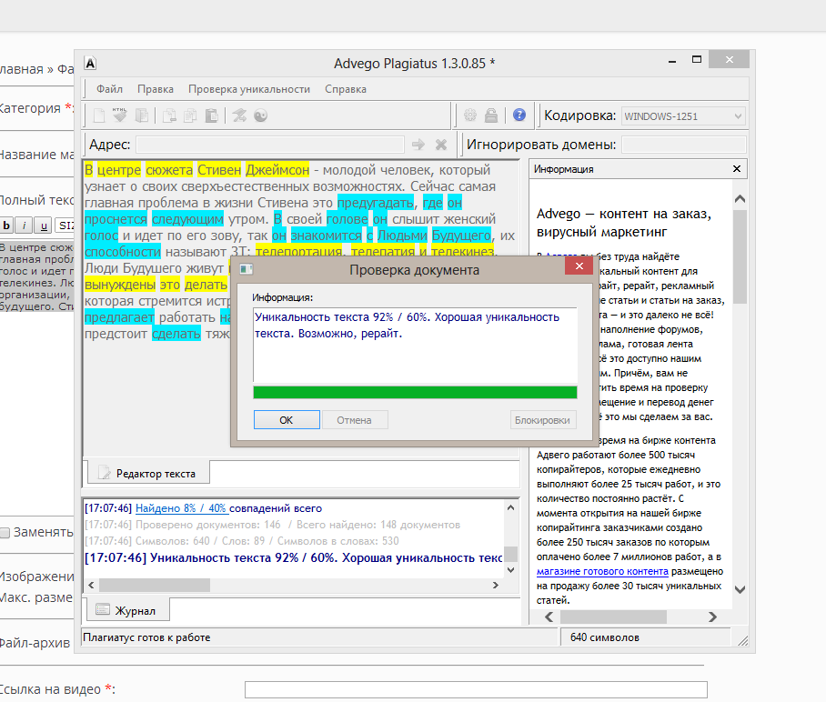Image resolution: width=826 pixels, height=702 pixels.
Task: Click the log panel horizontal scroll right arrow
Action: pos(495,585)
